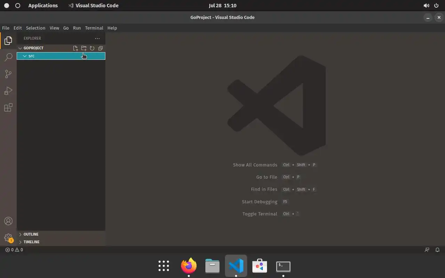Open the Explorer view in activity bar
The image size is (445, 278).
(x=8, y=41)
